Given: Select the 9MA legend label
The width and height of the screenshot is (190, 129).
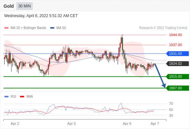Looking at the screenshot, I should [30, 97].
